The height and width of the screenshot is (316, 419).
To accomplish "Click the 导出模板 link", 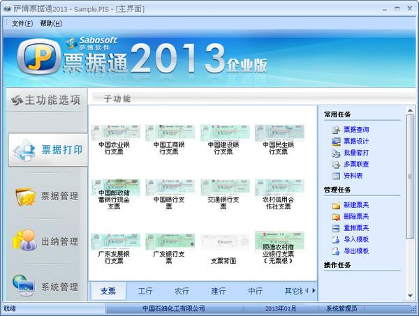I will tap(356, 251).
